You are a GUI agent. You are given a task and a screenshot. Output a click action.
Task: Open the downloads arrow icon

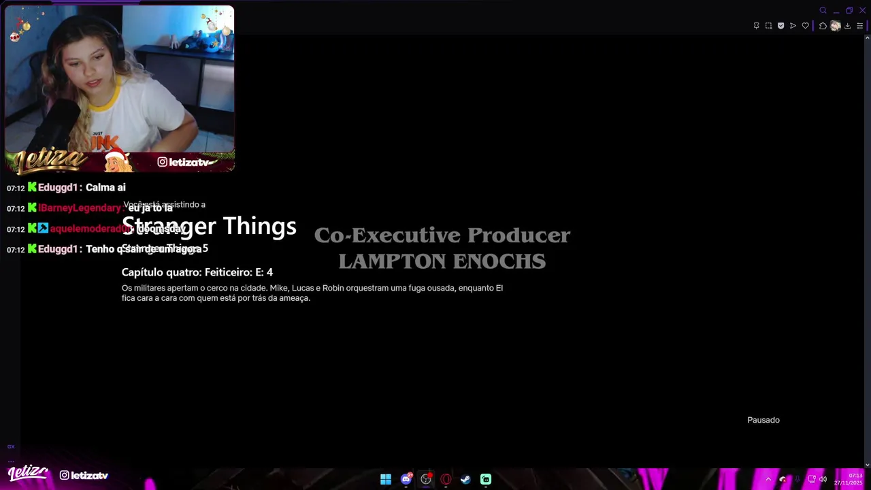click(x=847, y=26)
